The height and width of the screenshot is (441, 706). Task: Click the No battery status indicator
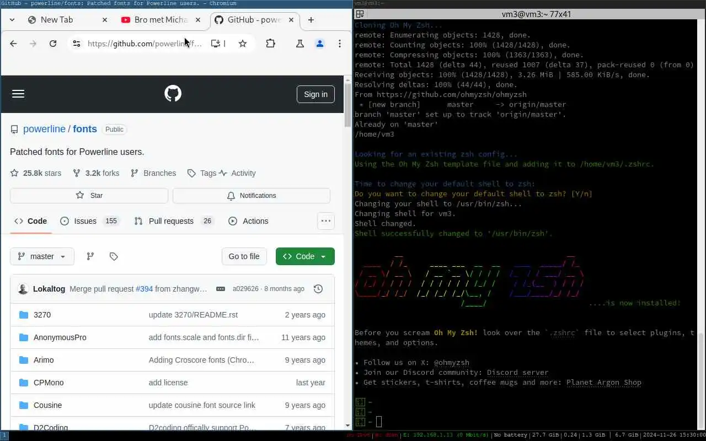click(511, 435)
